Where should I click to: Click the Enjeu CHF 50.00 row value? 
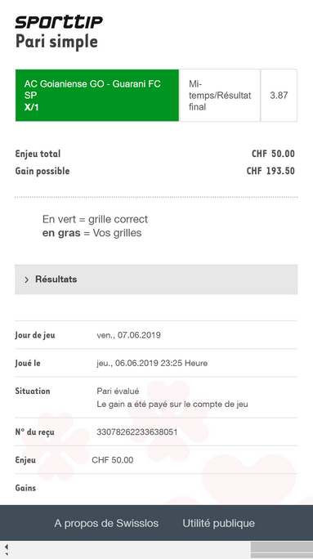[x=113, y=460]
